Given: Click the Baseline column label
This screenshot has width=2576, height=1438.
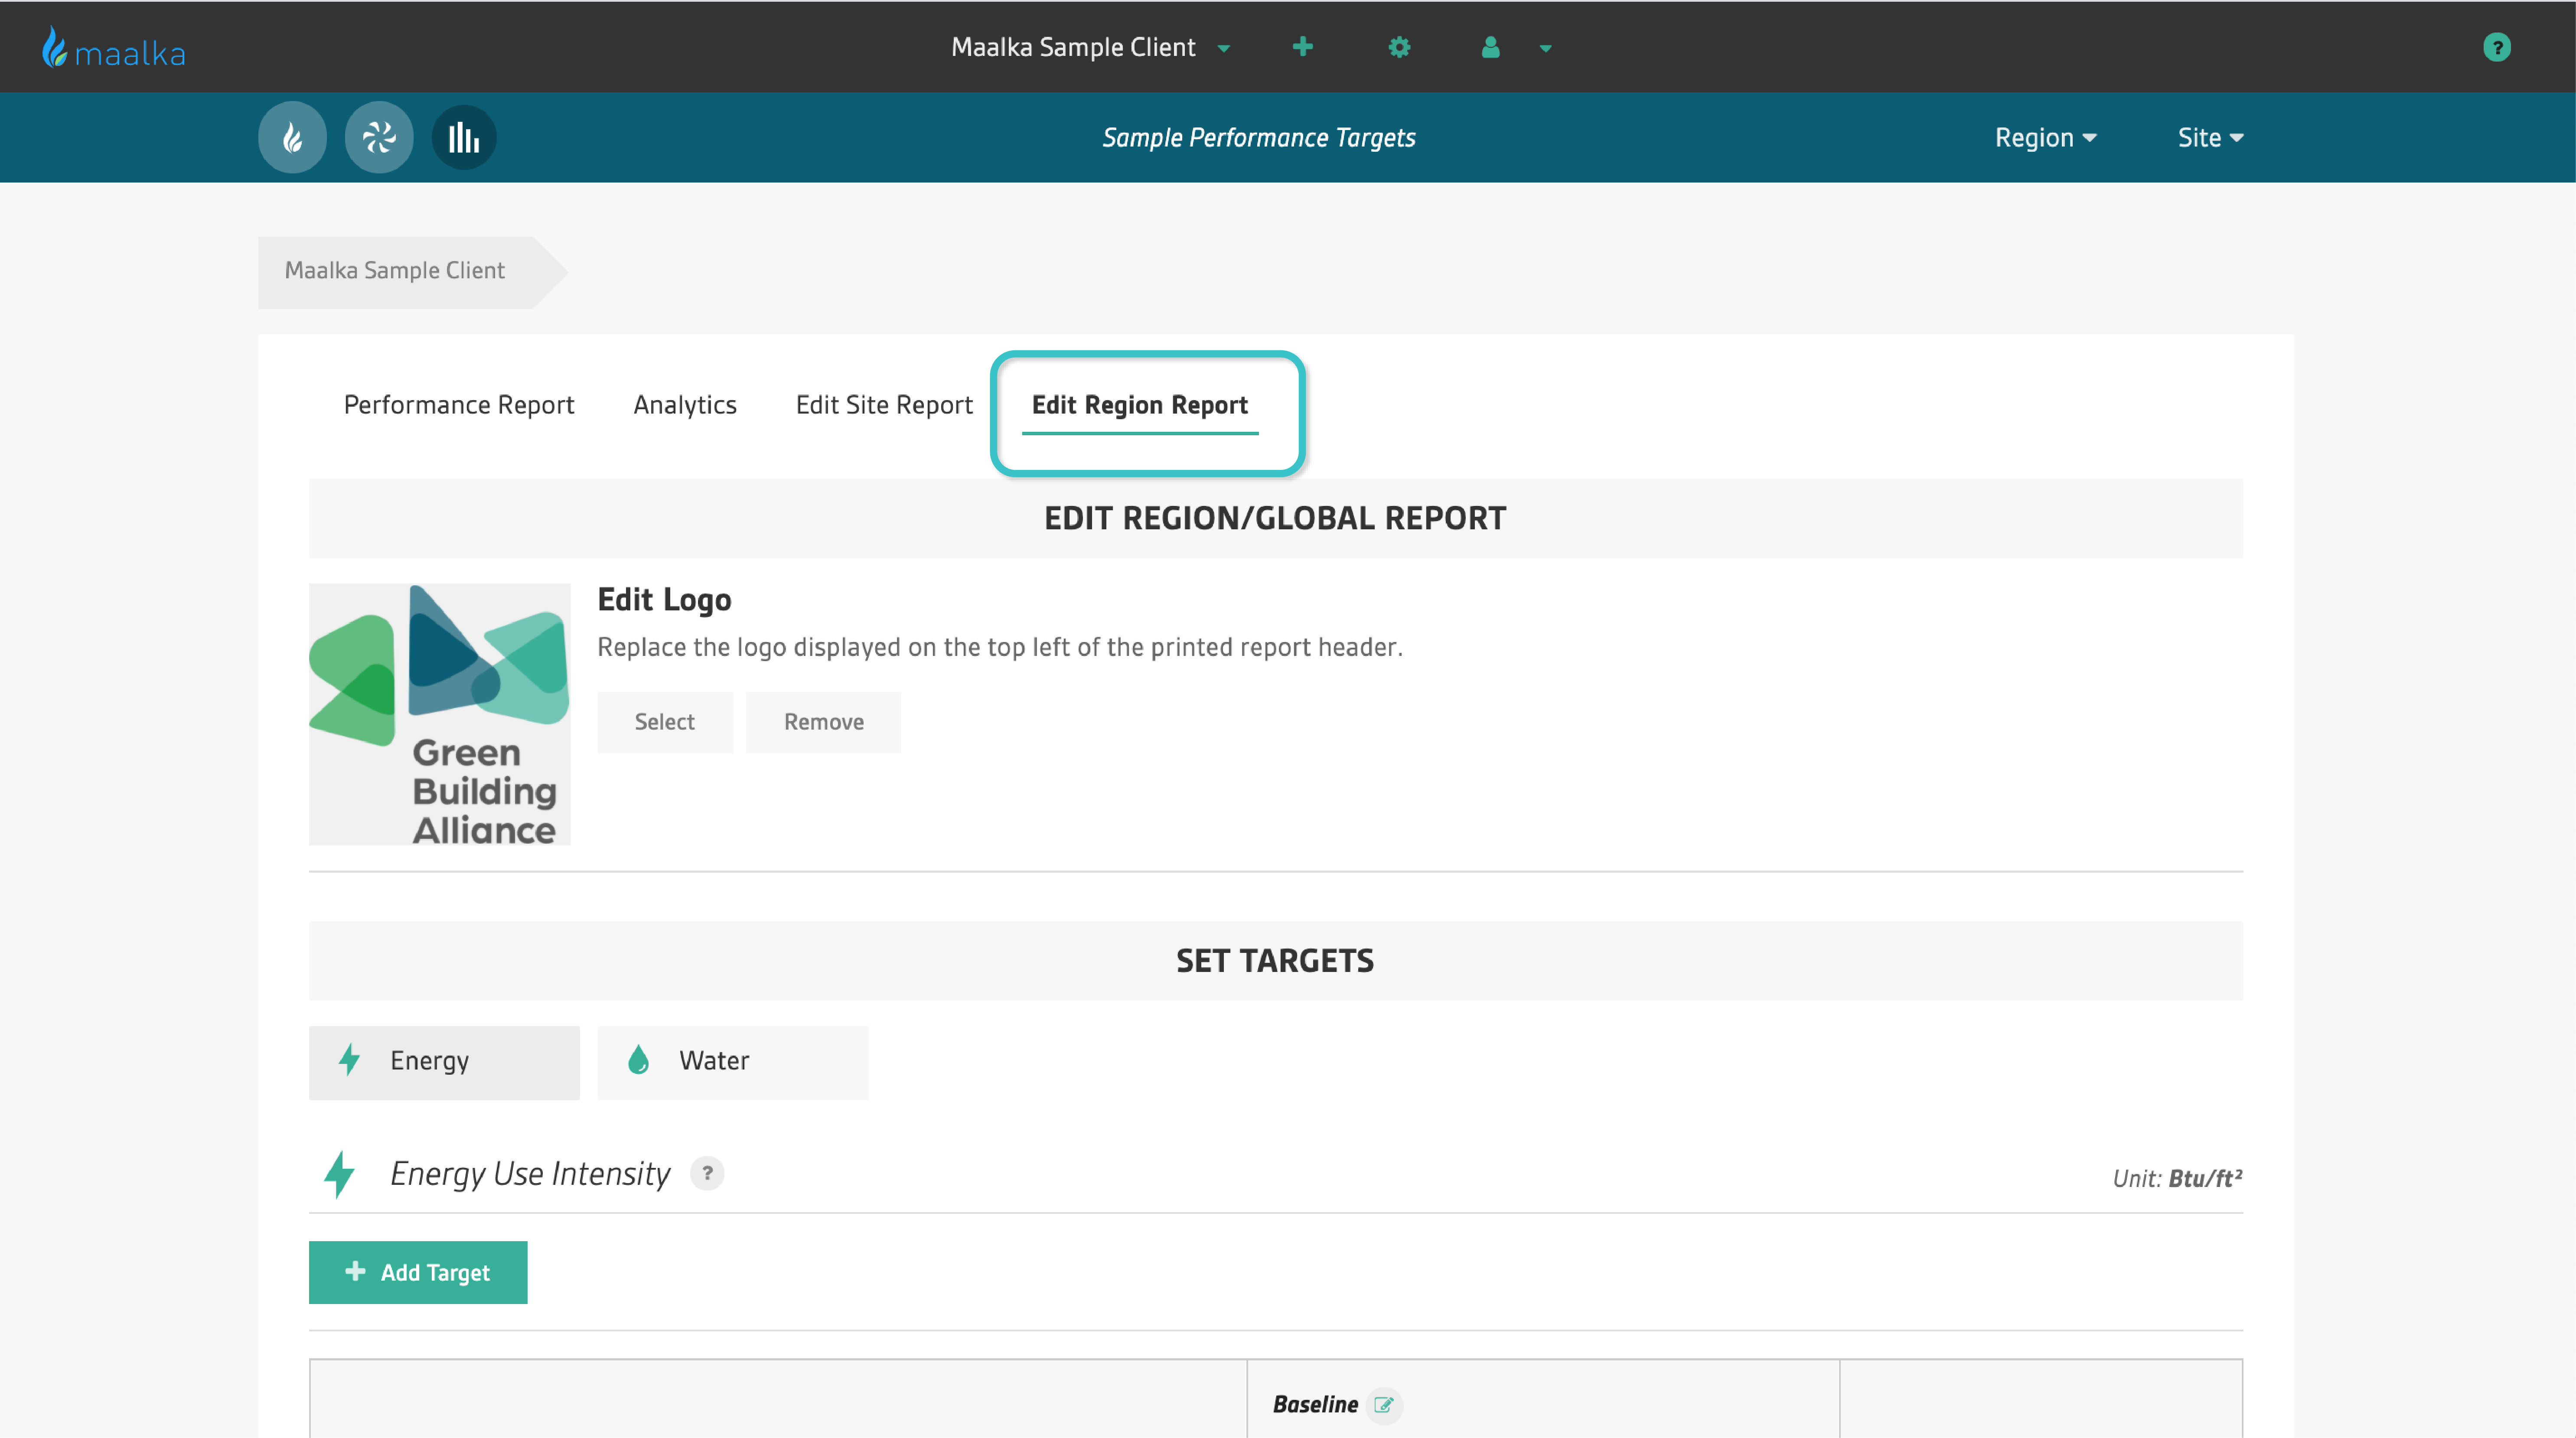Looking at the screenshot, I should tap(1315, 1405).
